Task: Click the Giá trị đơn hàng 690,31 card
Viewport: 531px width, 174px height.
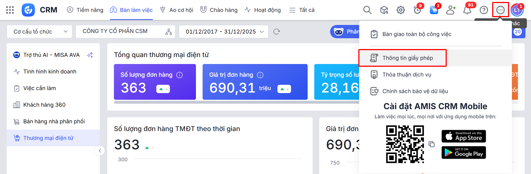Action: pyautogui.click(x=255, y=82)
